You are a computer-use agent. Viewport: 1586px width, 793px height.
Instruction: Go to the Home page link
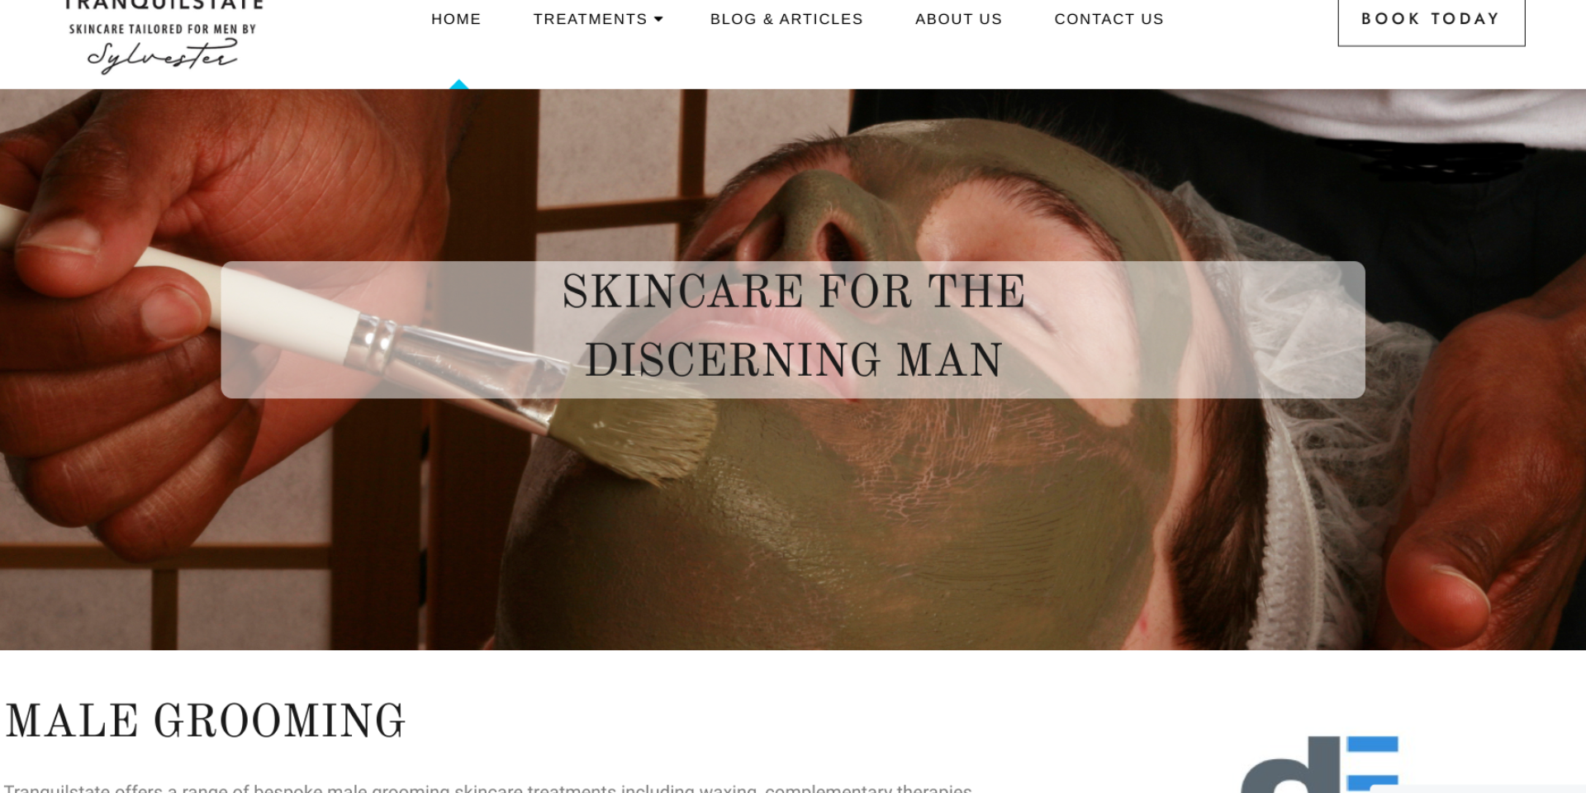(456, 19)
